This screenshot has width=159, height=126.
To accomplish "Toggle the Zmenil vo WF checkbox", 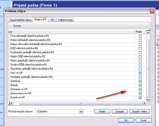I will click(x=140, y=98).
